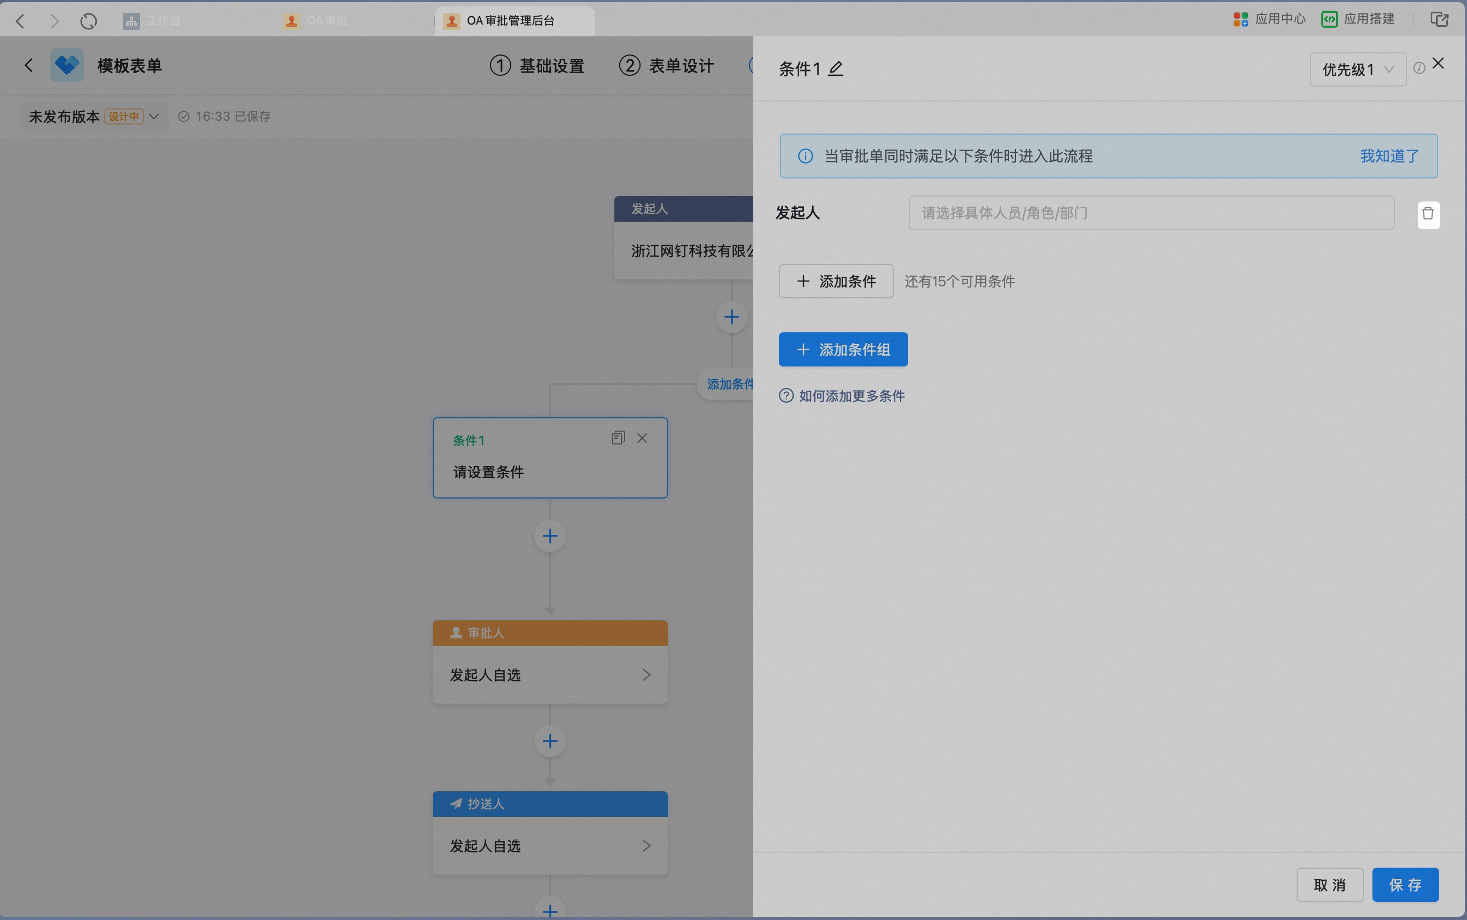
Task: Expand the 未发布版本 version dropdown
Action: tap(95, 116)
